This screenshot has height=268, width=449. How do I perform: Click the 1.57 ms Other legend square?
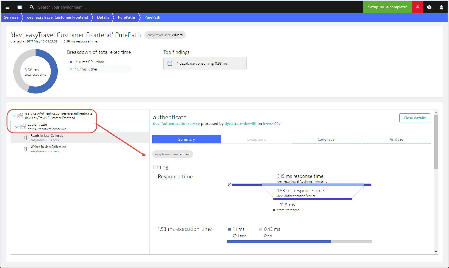71,69
